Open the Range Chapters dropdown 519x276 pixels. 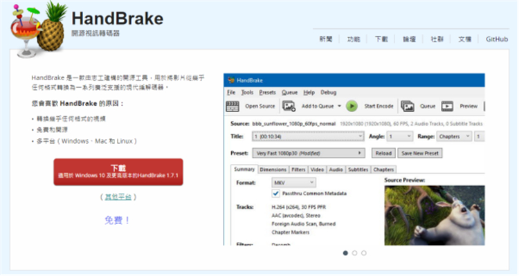454,136
